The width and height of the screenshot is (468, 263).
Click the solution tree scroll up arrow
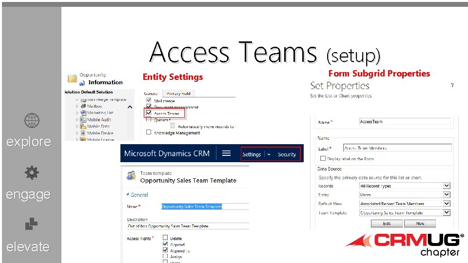(130, 107)
